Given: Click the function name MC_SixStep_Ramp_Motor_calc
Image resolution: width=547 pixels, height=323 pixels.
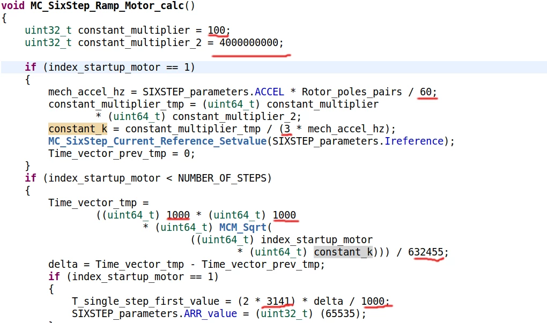Looking at the screenshot, I should tap(107, 6).
